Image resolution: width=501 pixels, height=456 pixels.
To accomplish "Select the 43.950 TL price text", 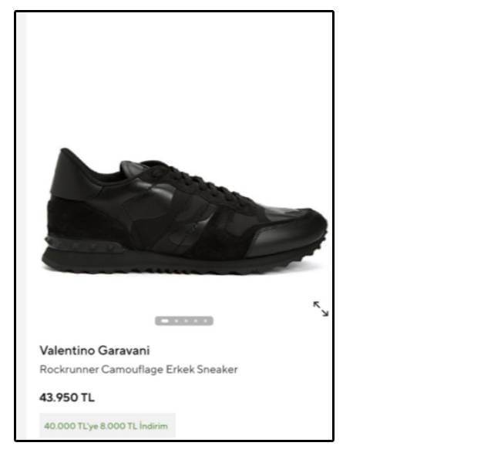I will [x=67, y=397].
